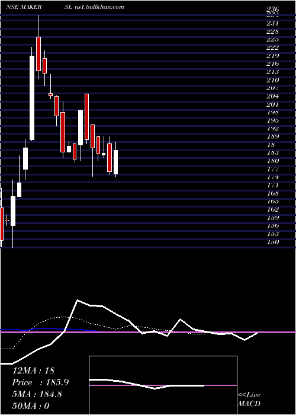This screenshot has height=415, width=296.
Task: Click the 156 price axis label
Action: (272, 226)
